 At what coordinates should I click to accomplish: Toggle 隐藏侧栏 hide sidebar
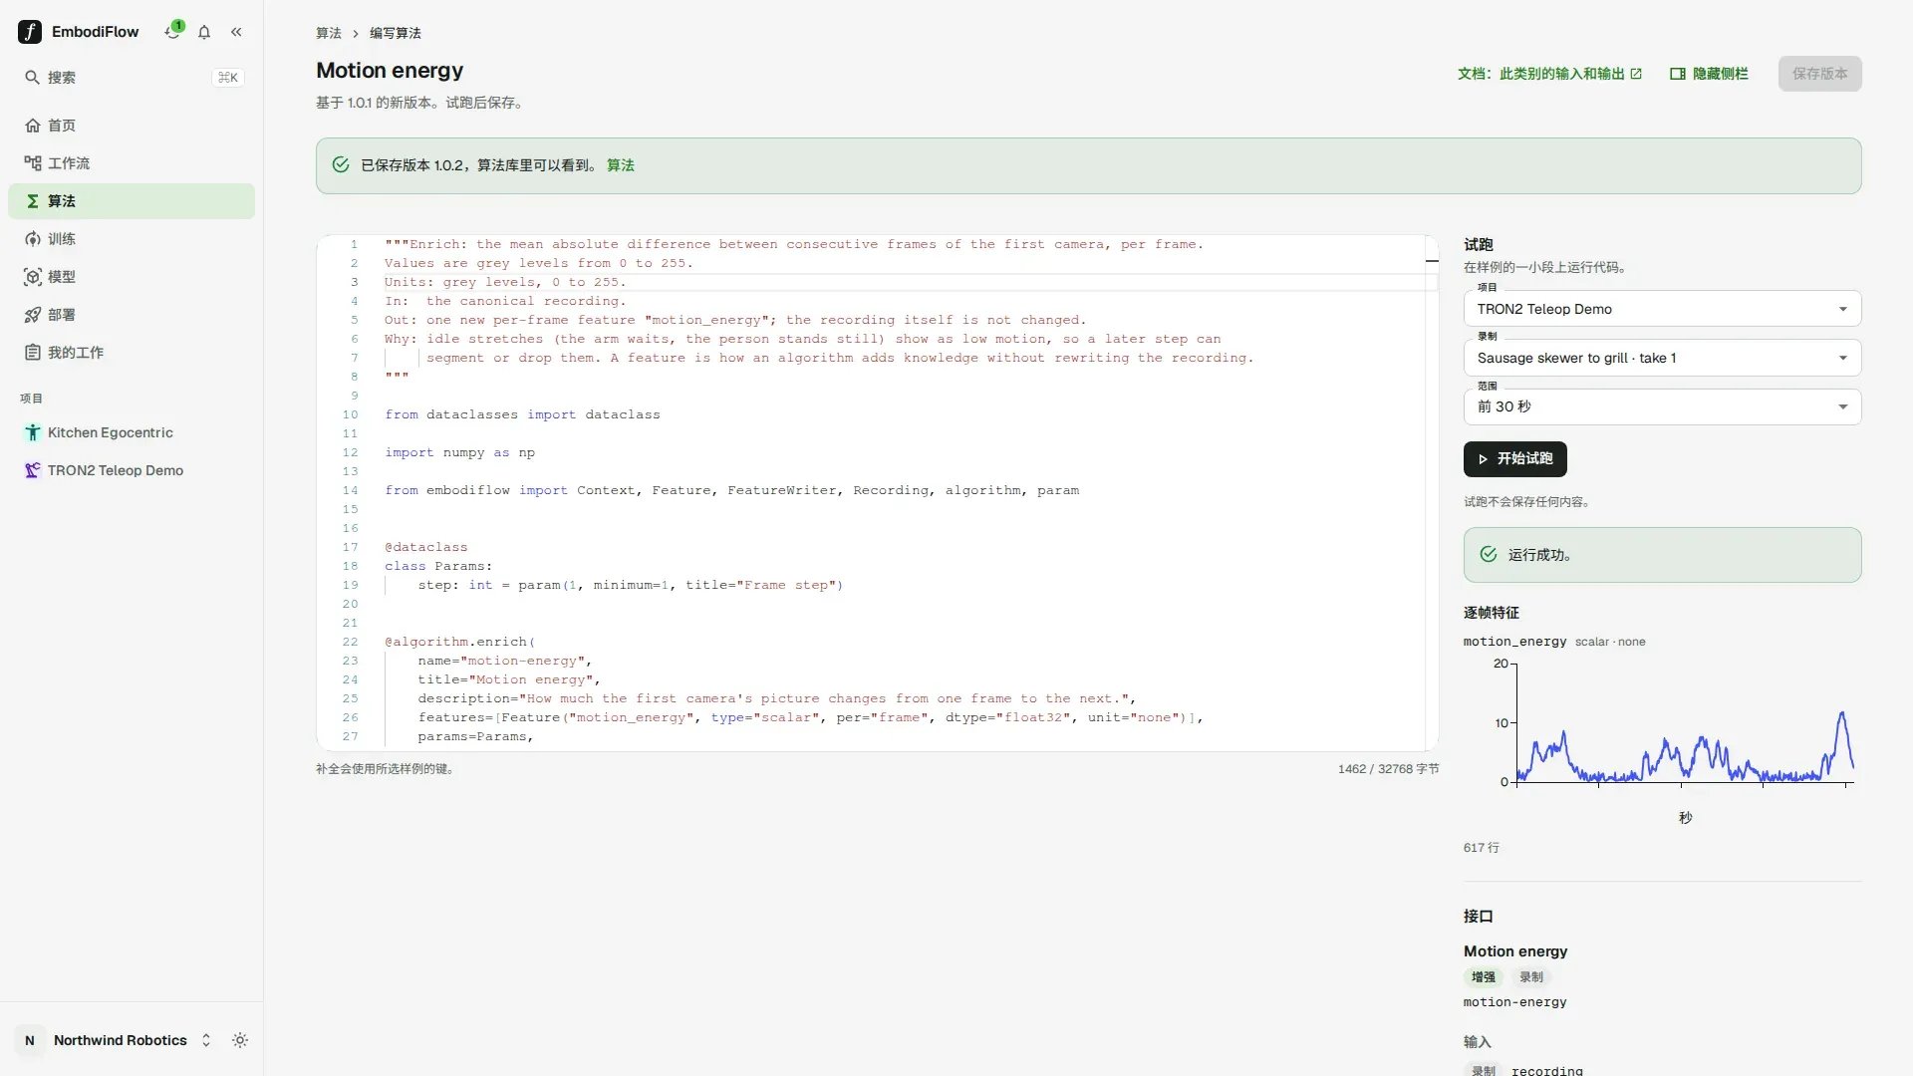coord(1709,74)
